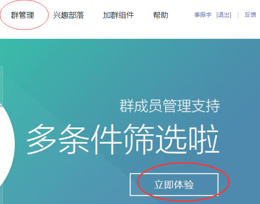260x204 pixels.
Task: Click the 群成员管理支持 banner subtitle
Action: (x=170, y=106)
